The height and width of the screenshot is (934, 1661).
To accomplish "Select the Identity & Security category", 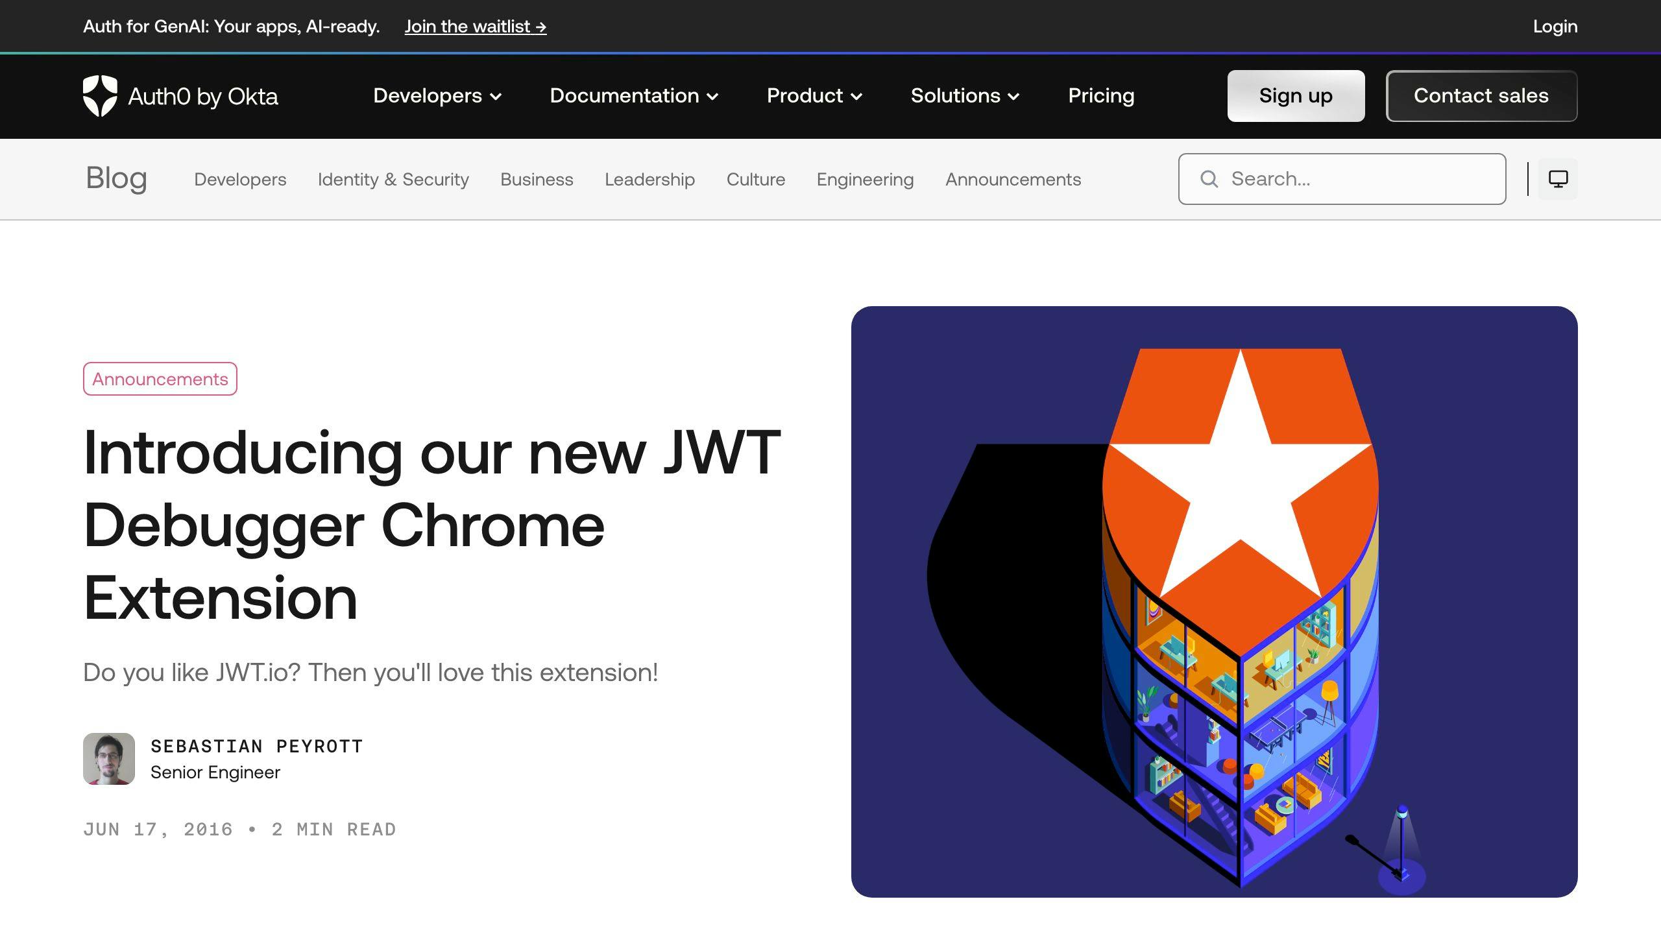I will pos(393,180).
